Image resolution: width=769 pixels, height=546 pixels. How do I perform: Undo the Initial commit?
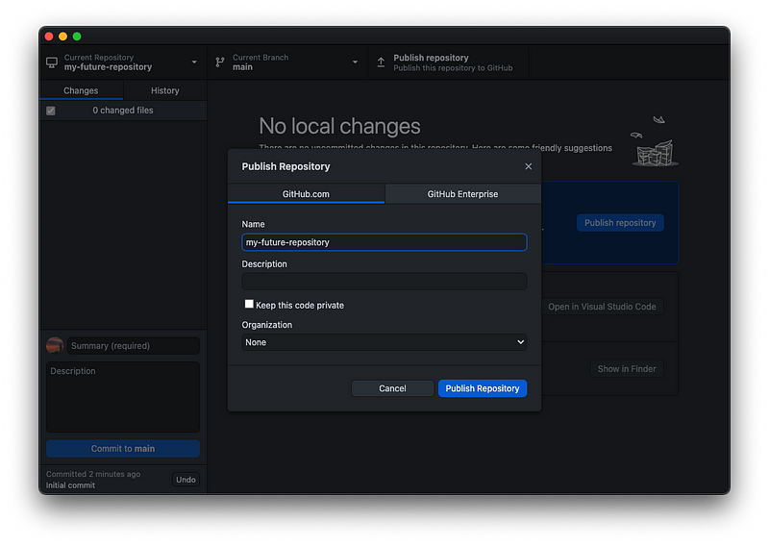tap(186, 480)
